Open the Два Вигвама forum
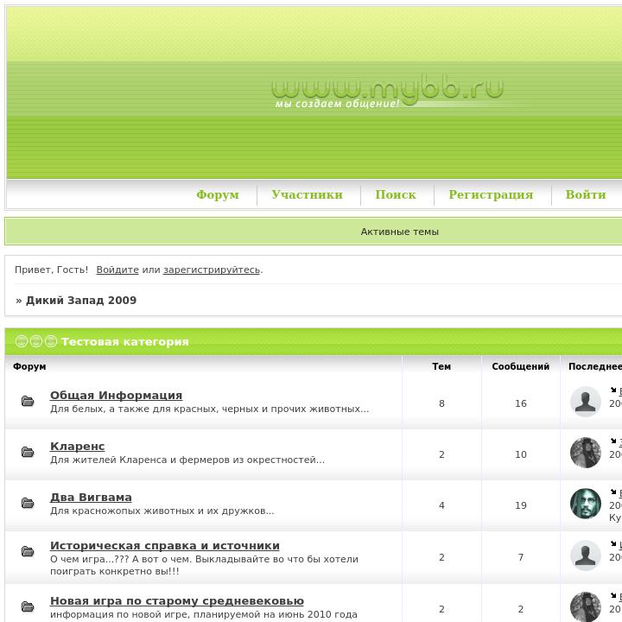 click(x=91, y=497)
